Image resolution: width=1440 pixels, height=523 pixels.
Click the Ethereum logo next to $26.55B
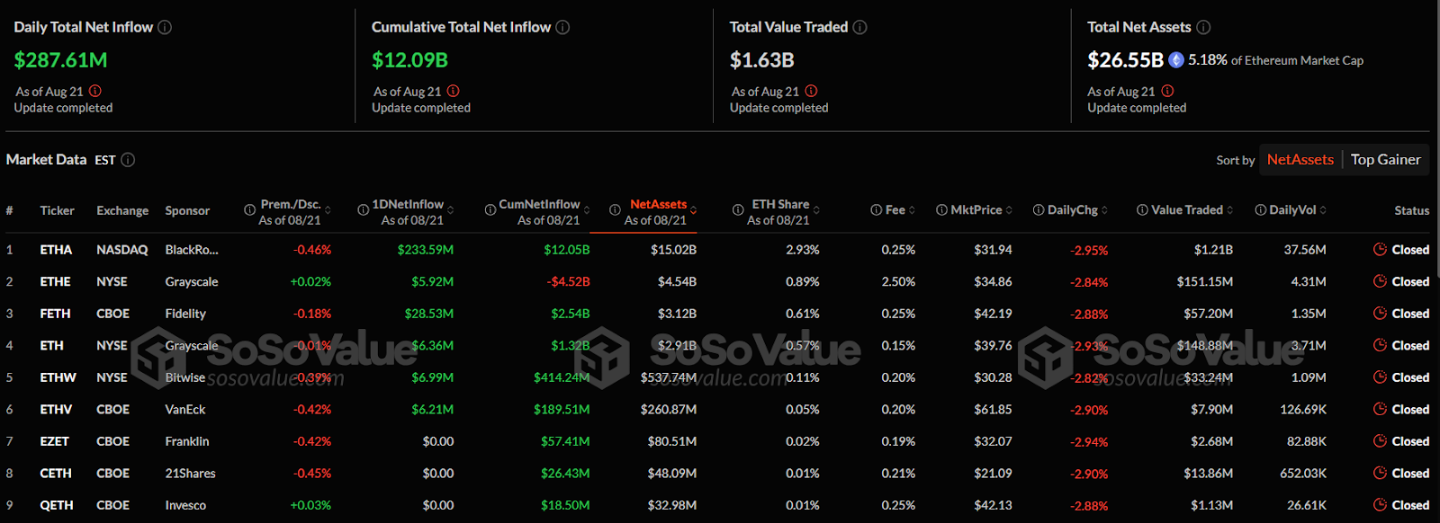tap(1176, 60)
